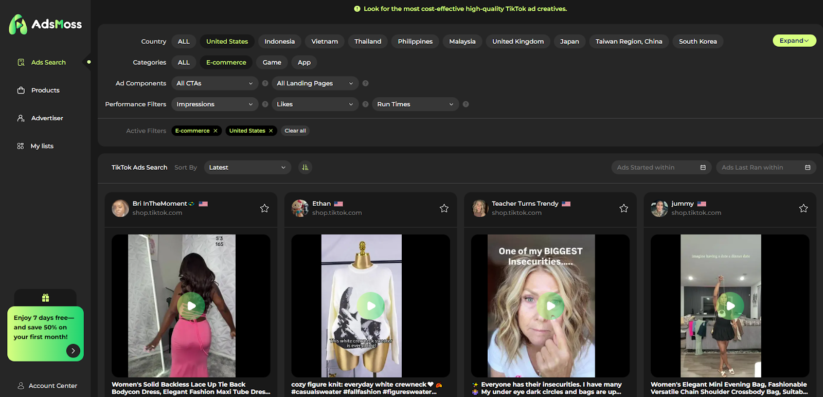
Task: Remove the United States active filter
Action: coord(271,131)
